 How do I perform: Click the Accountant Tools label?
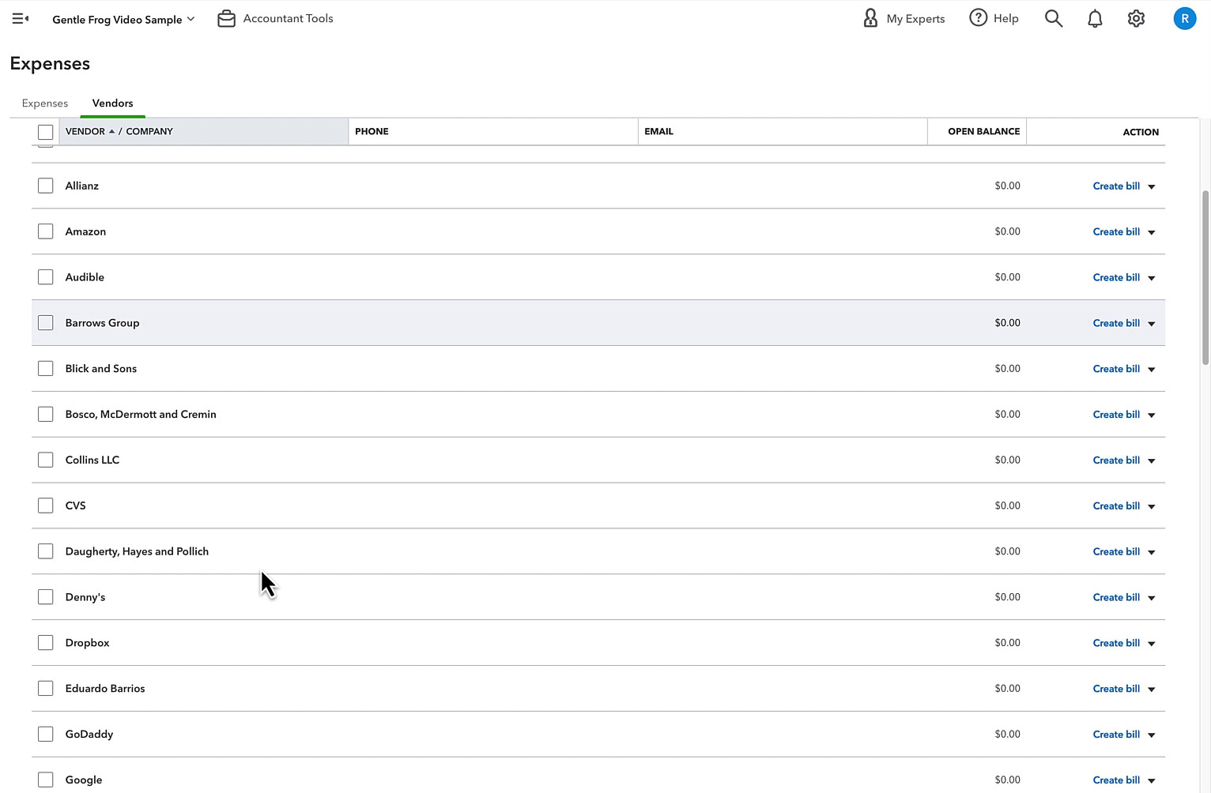pos(288,18)
